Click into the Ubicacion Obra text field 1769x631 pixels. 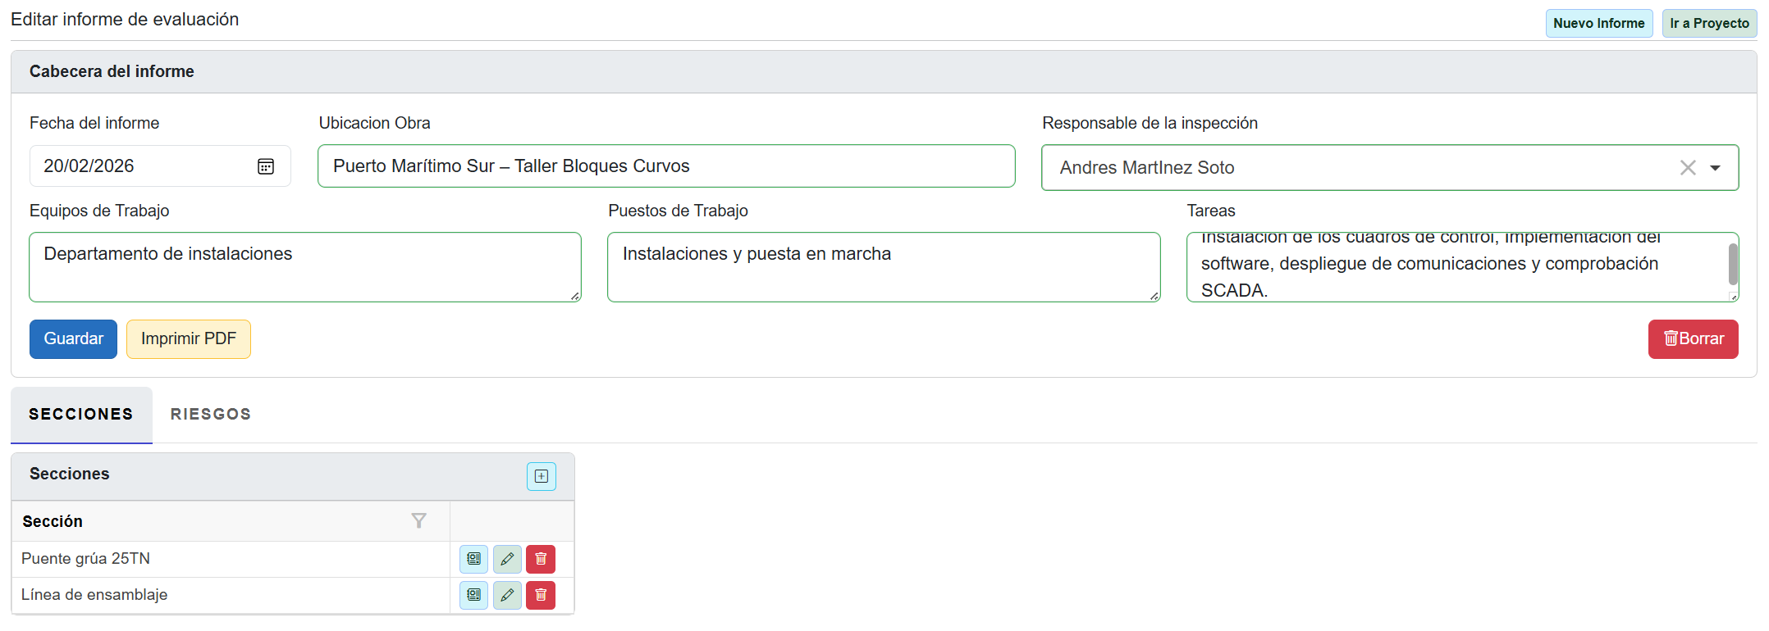pyautogui.click(x=665, y=166)
